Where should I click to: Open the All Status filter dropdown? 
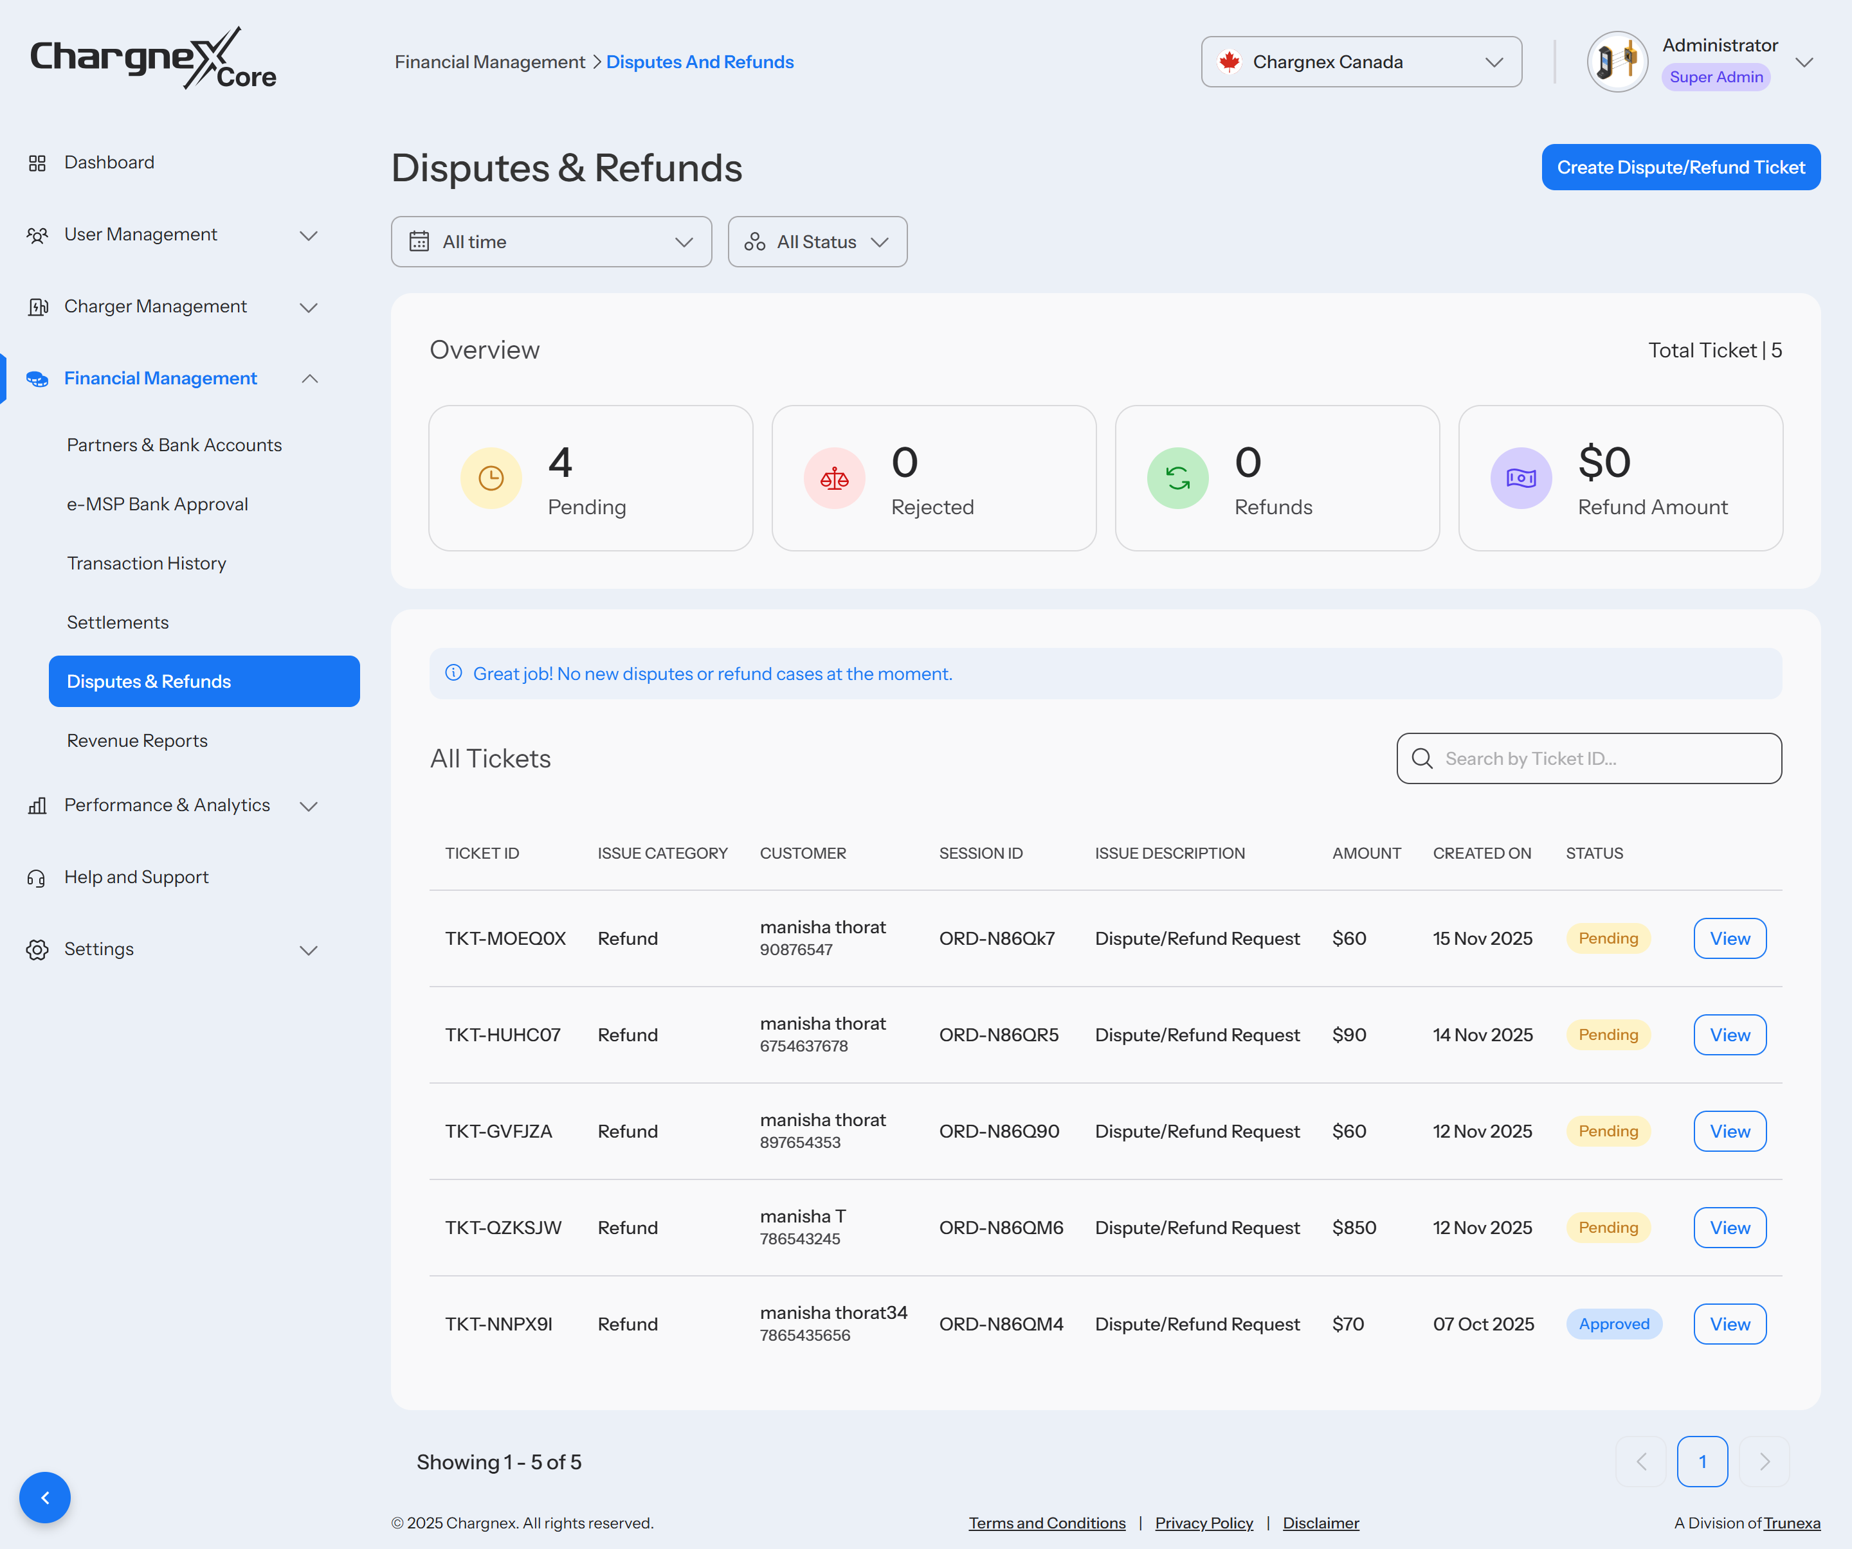[817, 242]
